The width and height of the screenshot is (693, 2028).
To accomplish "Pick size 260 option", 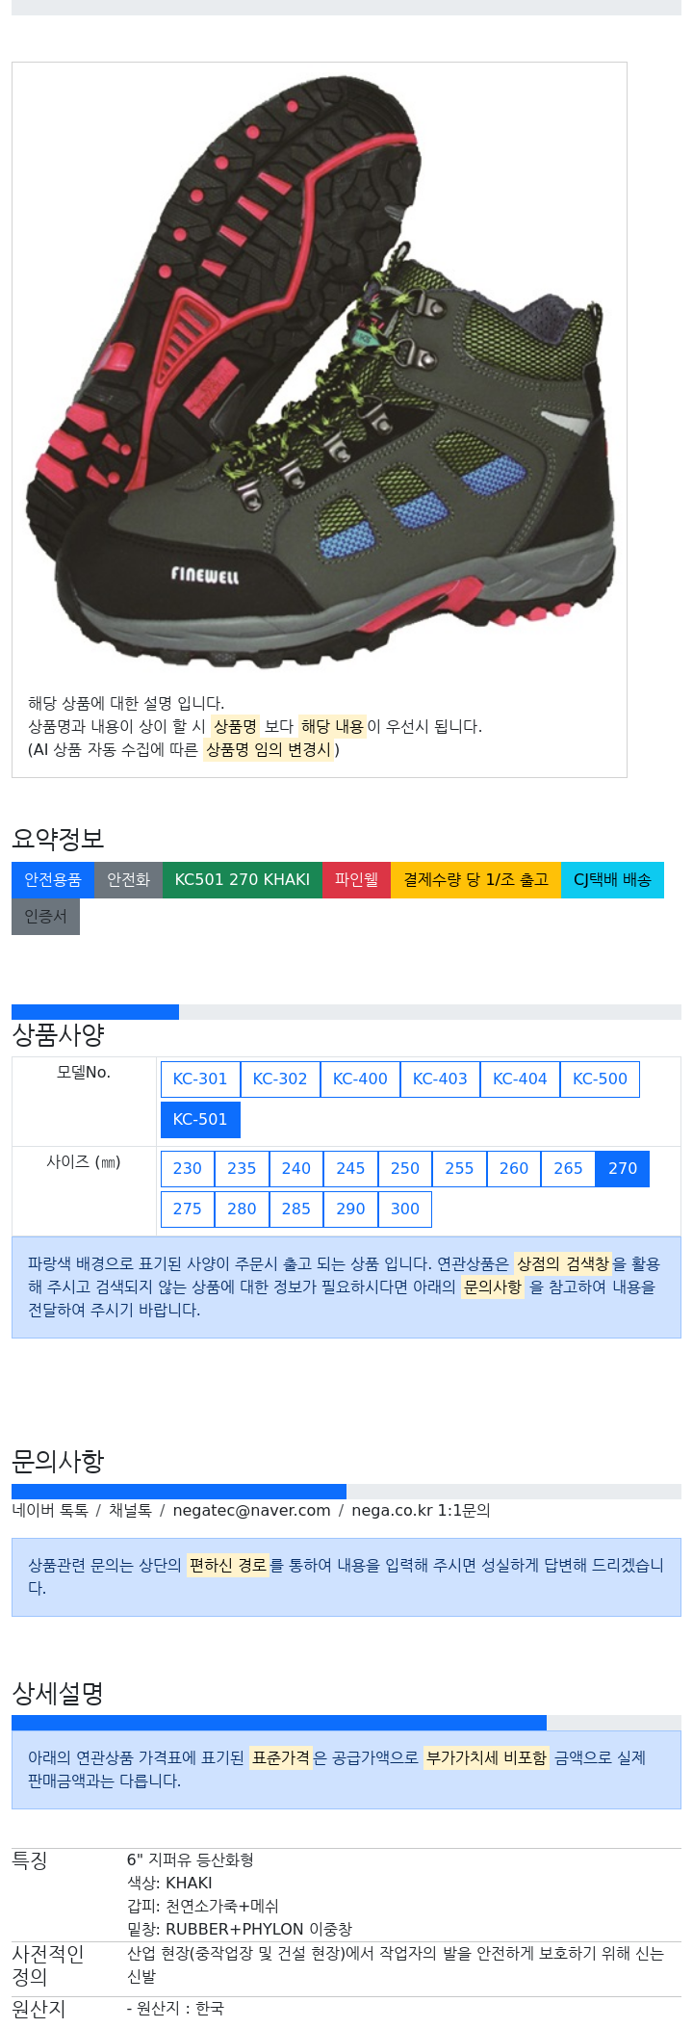I will point(514,1168).
